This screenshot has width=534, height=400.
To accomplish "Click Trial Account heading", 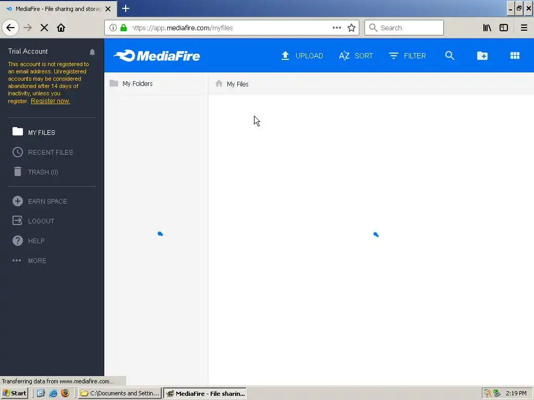I will (x=28, y=52).
